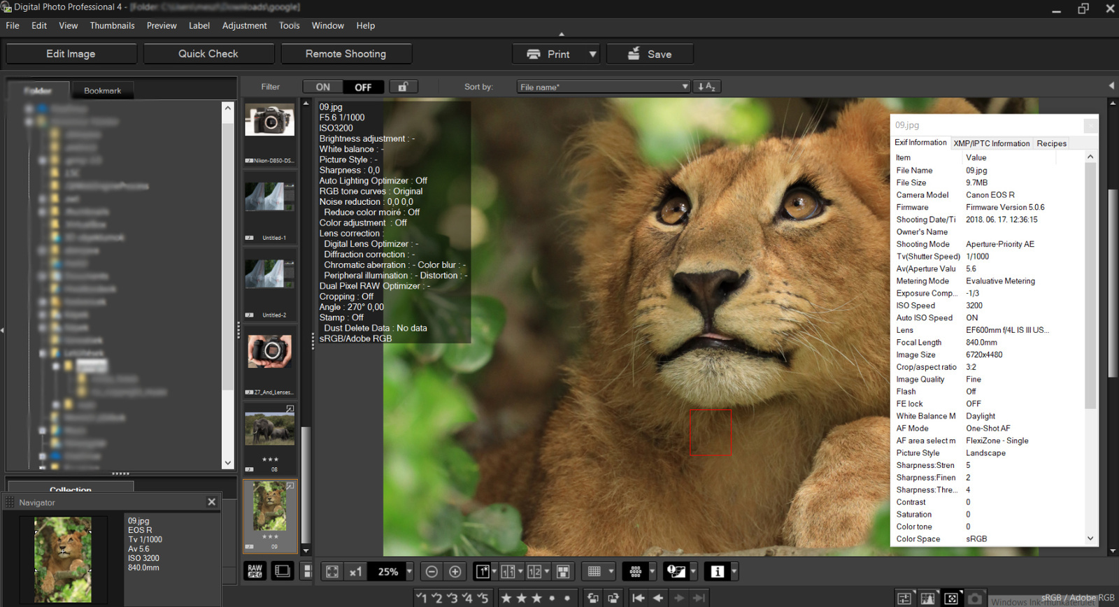Viewport: 1119px width, 607px height.
Task: Set rating to fifth dot star
Action: click(567, 598)
